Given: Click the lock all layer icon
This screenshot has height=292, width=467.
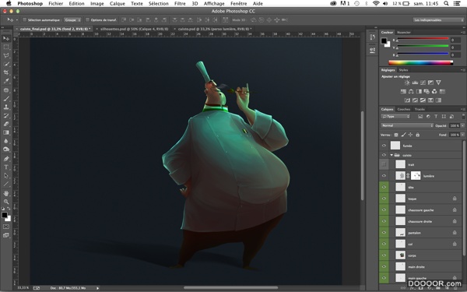Looking at the screenshot, I should click(417, 135).
